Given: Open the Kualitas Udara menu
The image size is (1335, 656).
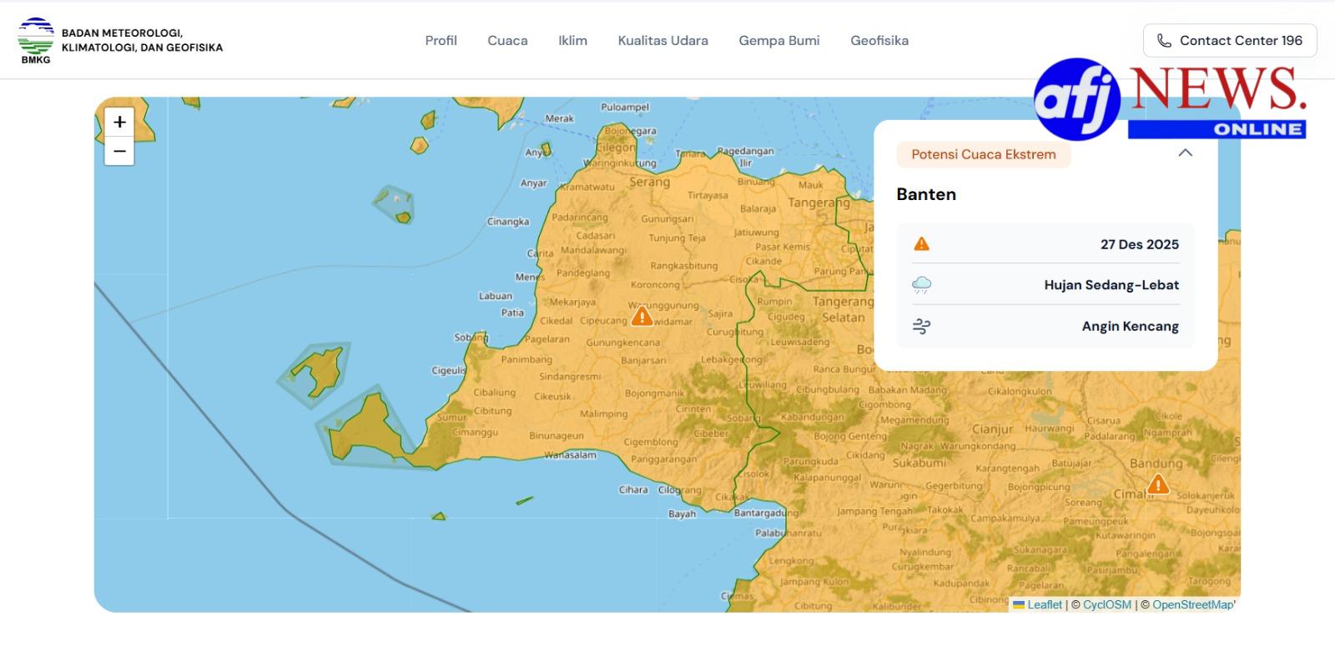Looking at the screenshot, I should click(662, 41).
